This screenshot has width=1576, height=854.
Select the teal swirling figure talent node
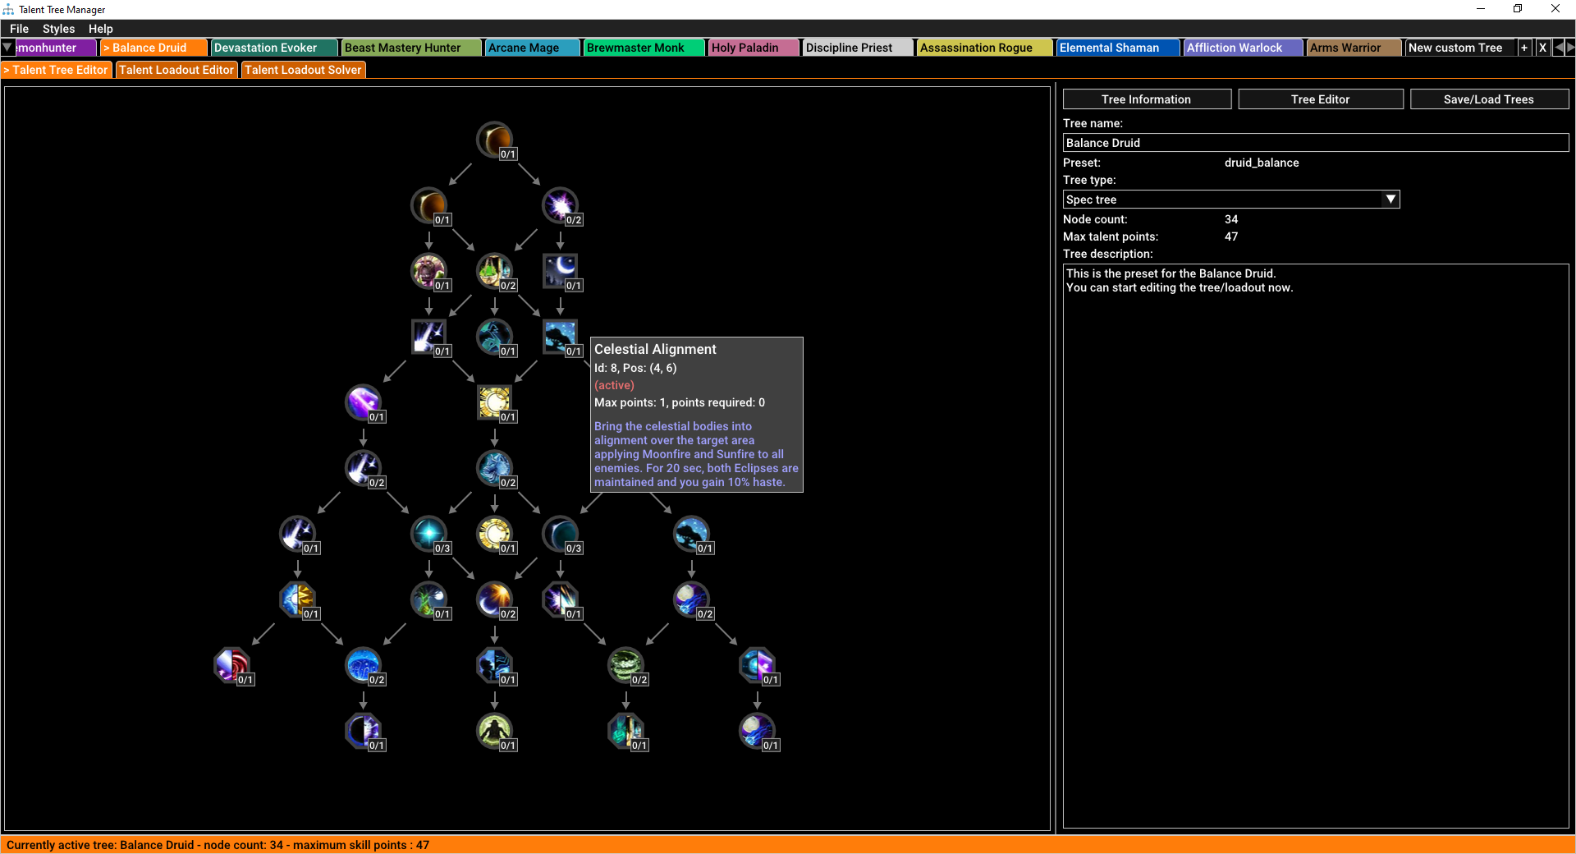coord(495,337)
